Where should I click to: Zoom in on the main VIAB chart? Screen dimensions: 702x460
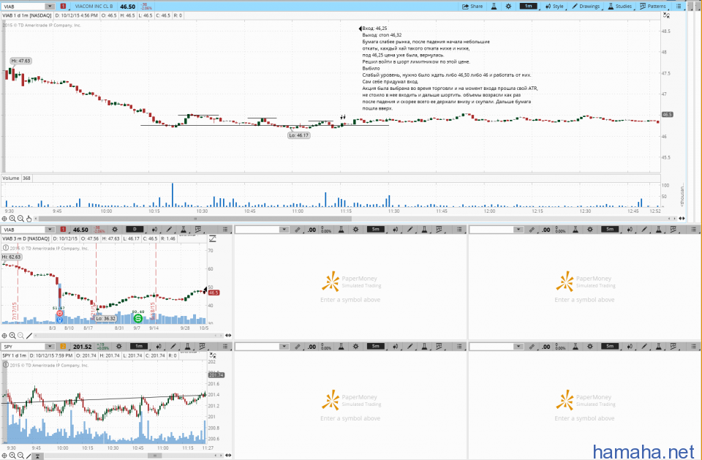(x=12, y=219)
